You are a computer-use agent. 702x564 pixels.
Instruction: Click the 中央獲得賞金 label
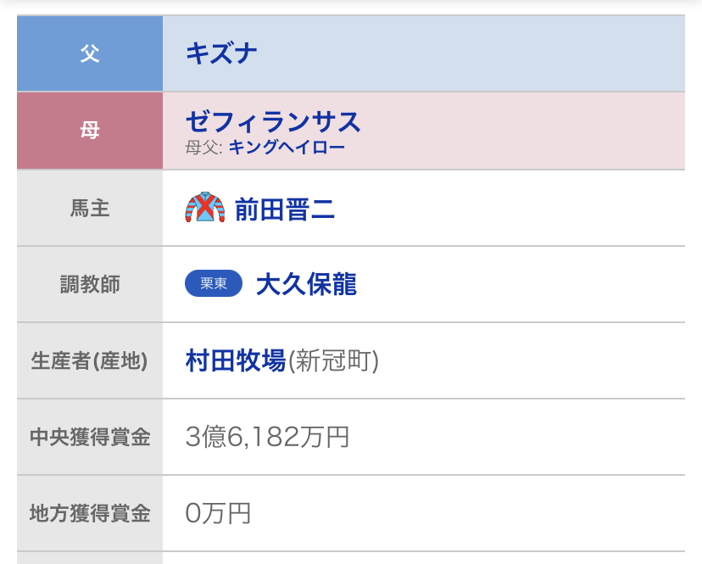[x=90, y=437]
